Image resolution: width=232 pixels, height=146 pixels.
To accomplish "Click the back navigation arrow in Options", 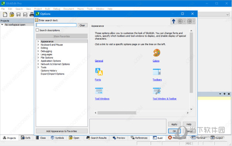I will coord(180,21).
